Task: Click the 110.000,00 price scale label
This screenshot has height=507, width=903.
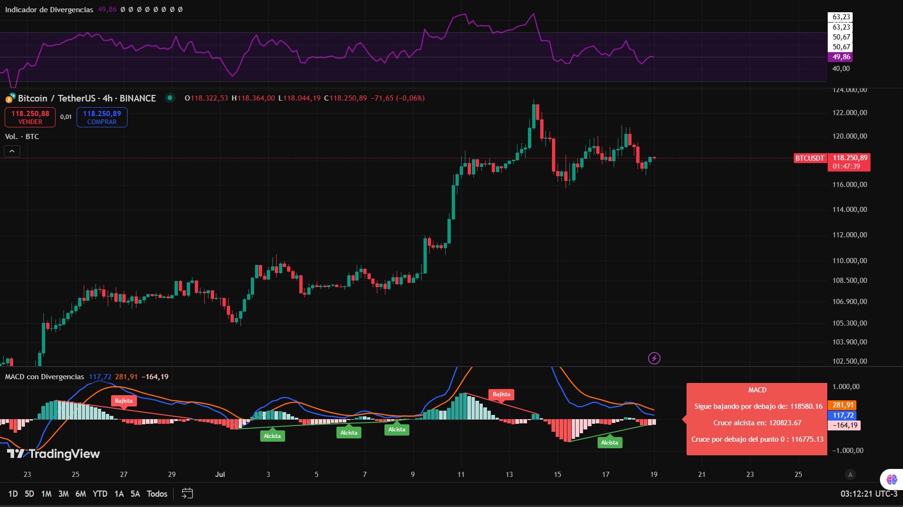Action: click(x=849, y=261)
